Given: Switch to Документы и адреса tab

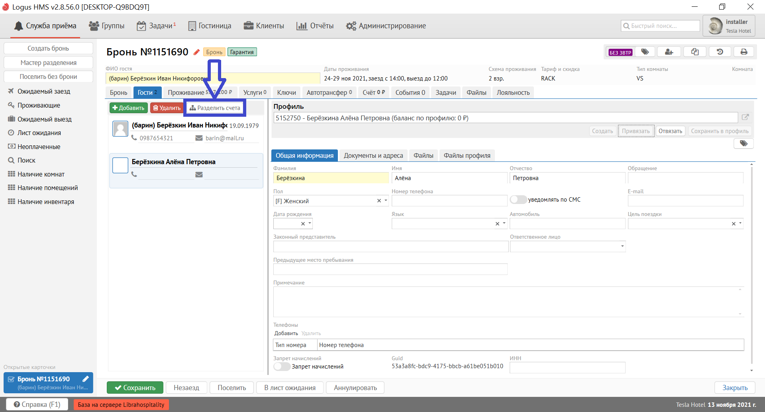Looking at the screenshot, I should pyautogui.click(x=373, y=155).
